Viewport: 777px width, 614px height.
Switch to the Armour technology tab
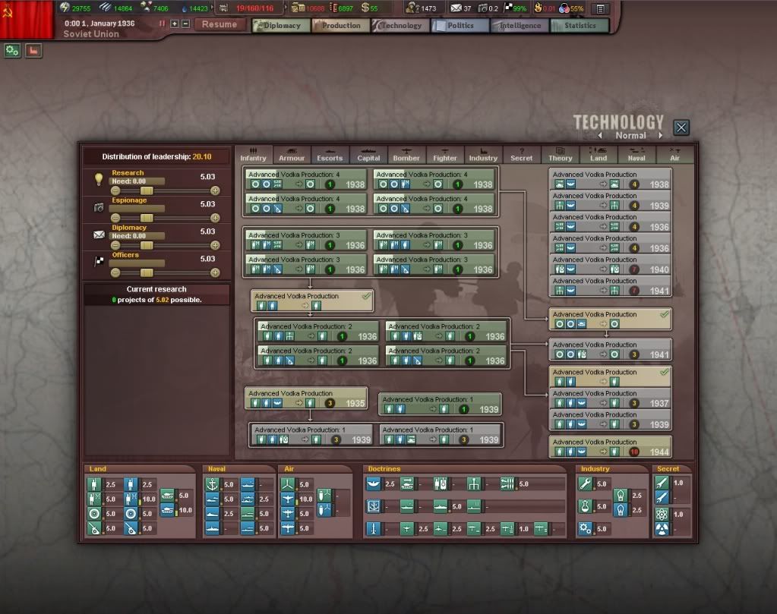click(x=292, y=155)
